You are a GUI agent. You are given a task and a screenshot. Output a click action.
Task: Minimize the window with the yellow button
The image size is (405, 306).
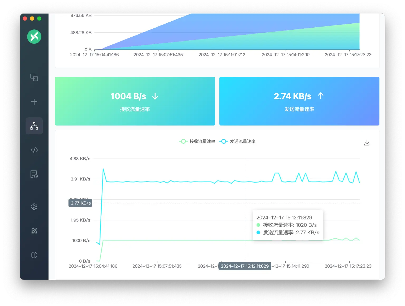tap(32, 18)
